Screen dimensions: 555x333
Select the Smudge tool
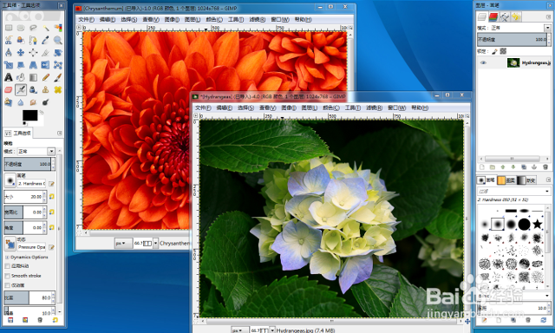coord(33,102)
